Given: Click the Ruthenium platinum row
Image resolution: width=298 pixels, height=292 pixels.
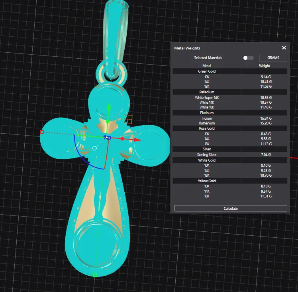Looking at the screenshot, I should pyautogui.click(x=230, y=123).
